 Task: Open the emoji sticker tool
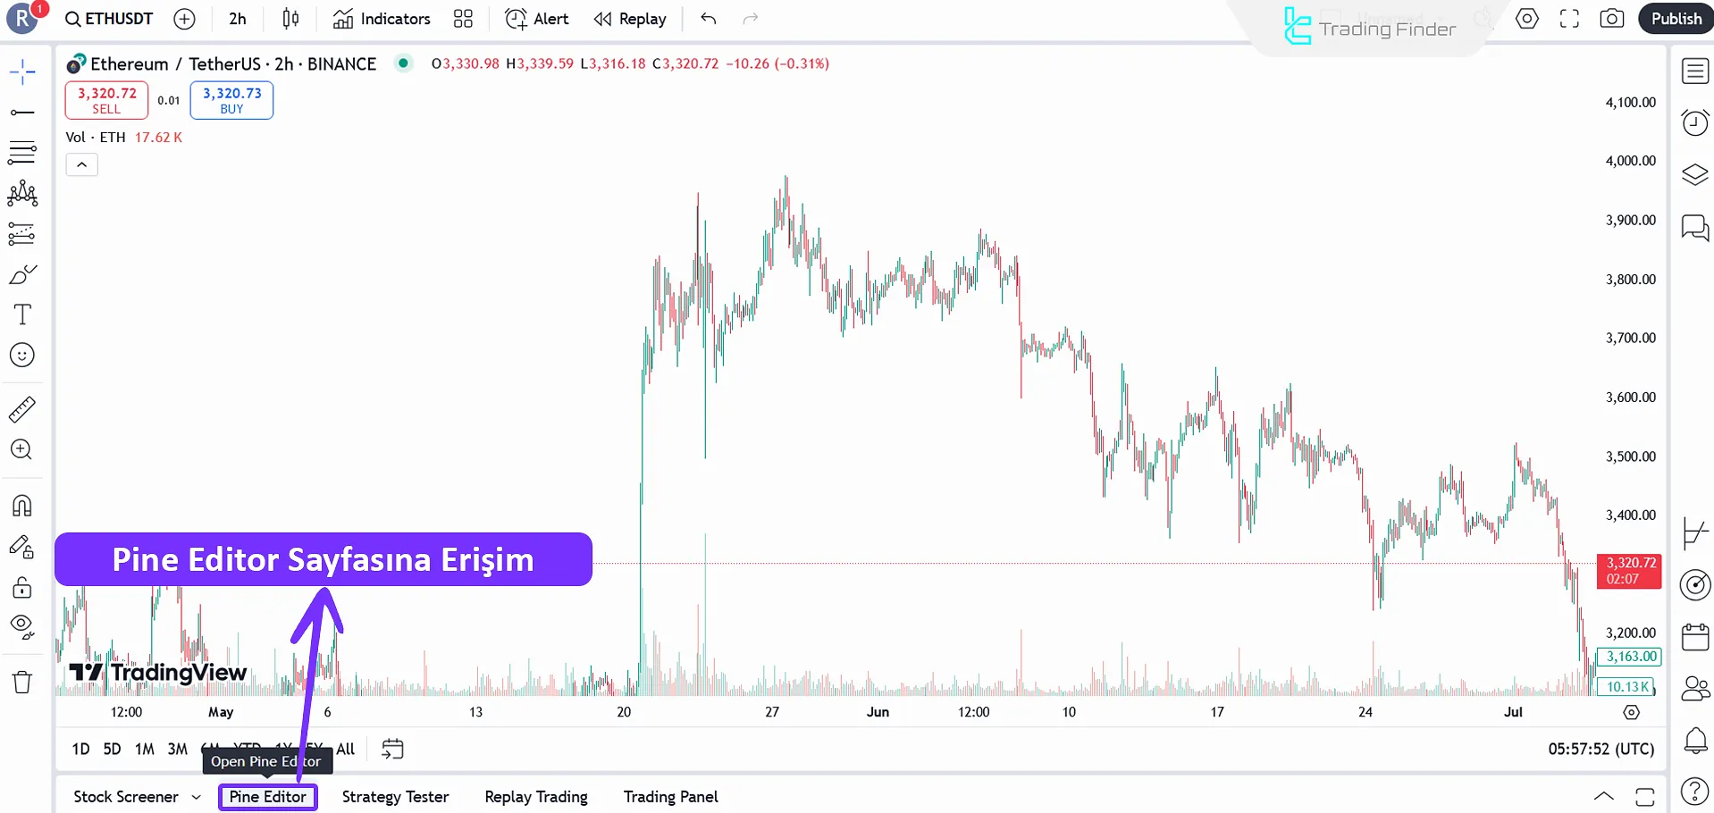click(x=22, y=355)
